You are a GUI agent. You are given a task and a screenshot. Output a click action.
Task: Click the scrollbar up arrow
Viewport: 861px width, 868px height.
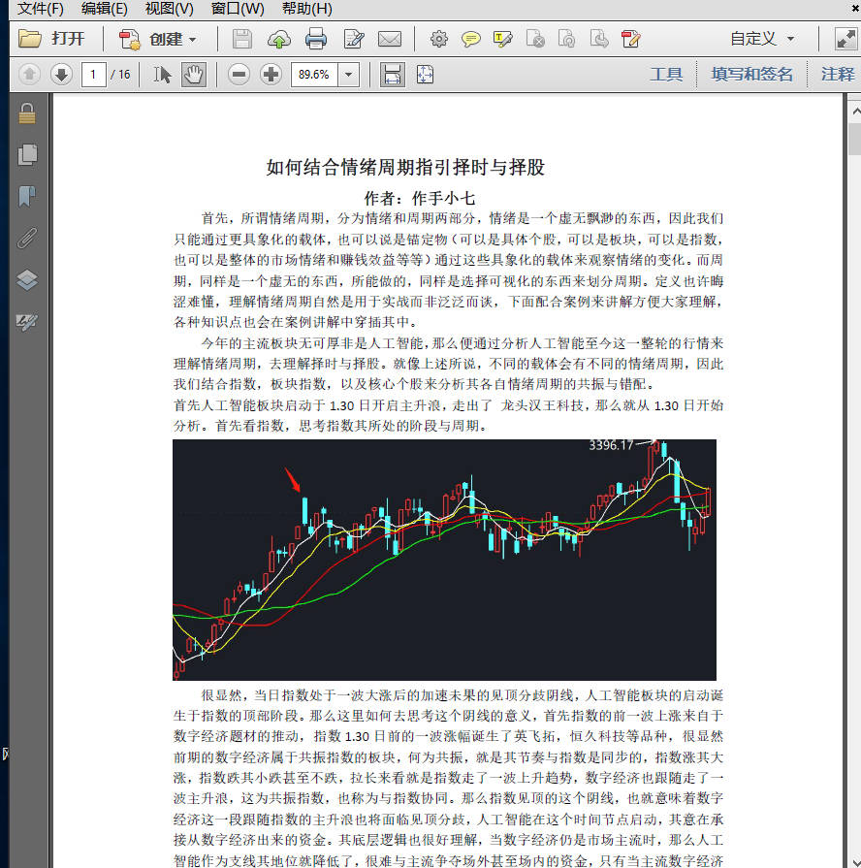(x=855, y=112)
